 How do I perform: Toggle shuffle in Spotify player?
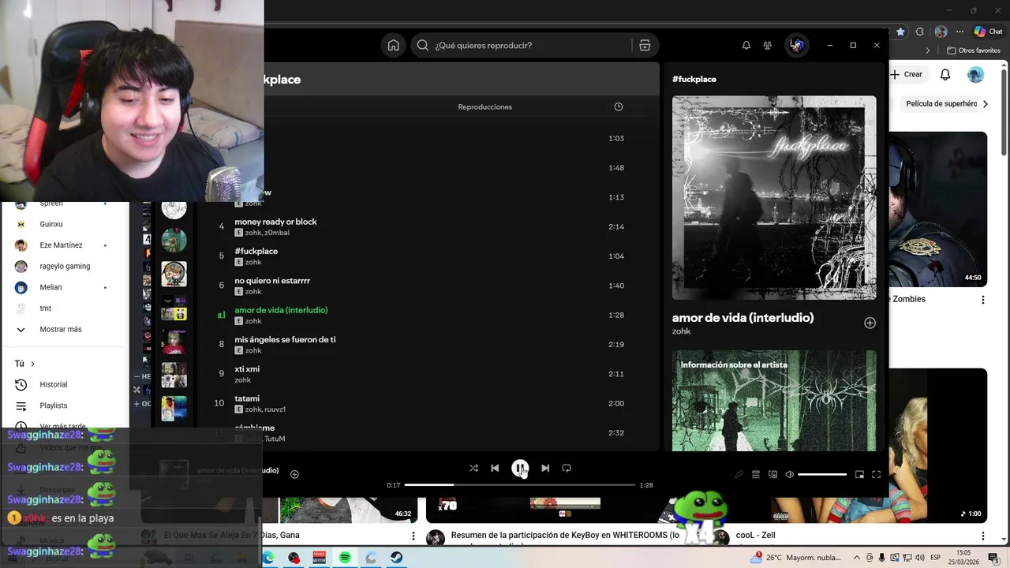point(473,468)
